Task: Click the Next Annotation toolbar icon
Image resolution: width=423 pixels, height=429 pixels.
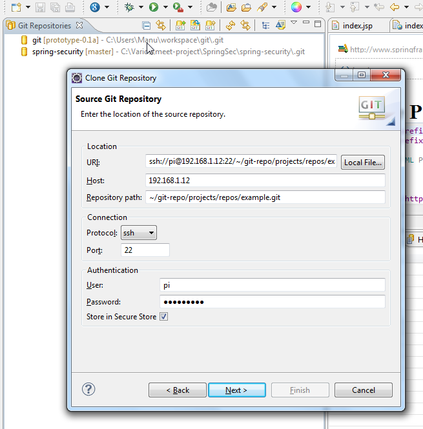Action: 330,7
